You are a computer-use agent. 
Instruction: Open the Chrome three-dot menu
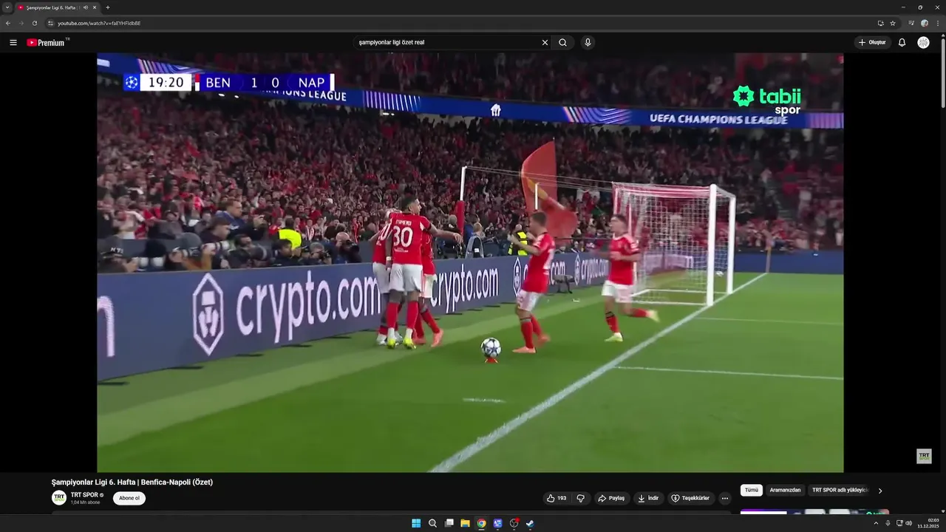pyautogui.click(x=938, y=23)
